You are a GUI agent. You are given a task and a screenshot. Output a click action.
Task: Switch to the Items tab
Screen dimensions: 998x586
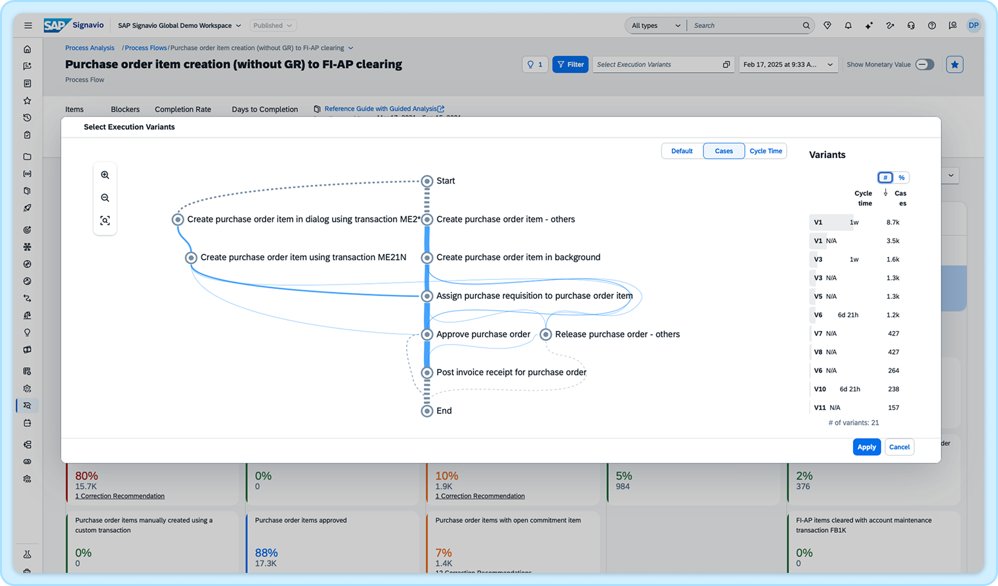pos(74,109)
